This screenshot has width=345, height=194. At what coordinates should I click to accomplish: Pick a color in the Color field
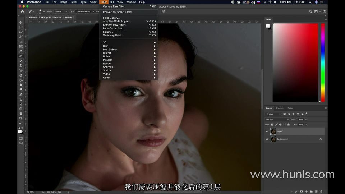[295, 63]
